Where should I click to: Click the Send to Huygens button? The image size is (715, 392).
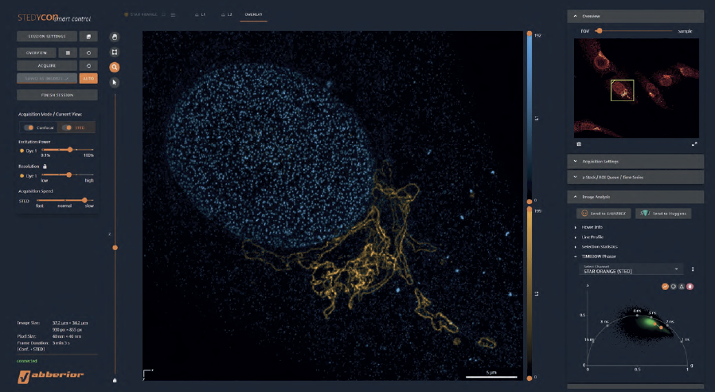click(x=665, y=213)
